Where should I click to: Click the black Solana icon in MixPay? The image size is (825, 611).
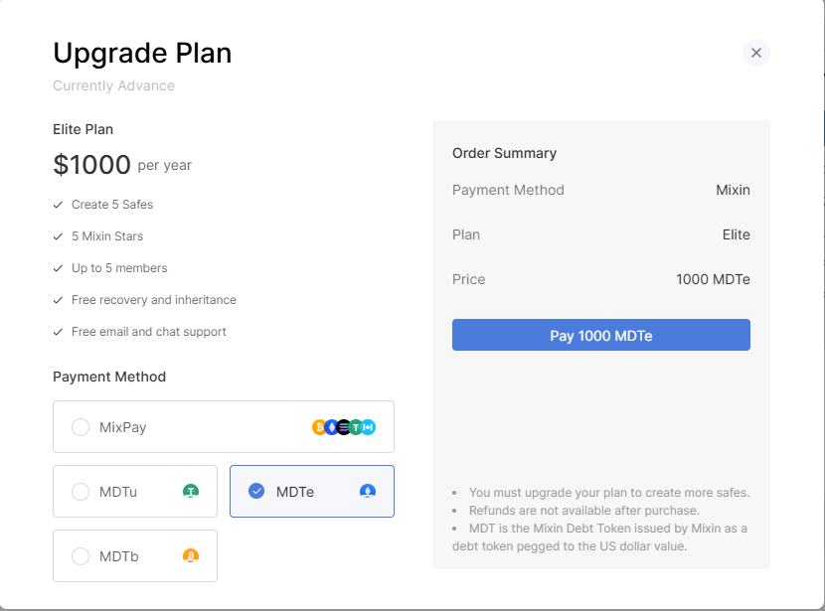[x=344, y=427]
